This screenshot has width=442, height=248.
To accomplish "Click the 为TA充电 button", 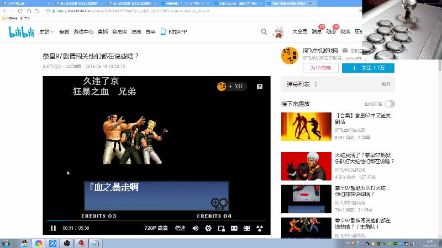I will tap(320, 68).
